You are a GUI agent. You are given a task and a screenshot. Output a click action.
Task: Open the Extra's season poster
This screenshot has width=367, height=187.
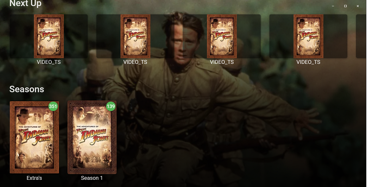pos(34,137)
